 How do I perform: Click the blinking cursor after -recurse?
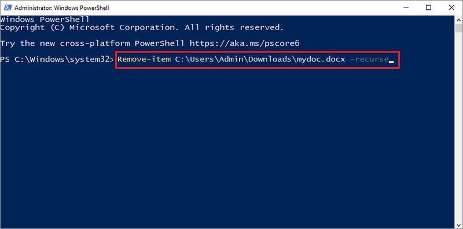(x=391, y=62)
